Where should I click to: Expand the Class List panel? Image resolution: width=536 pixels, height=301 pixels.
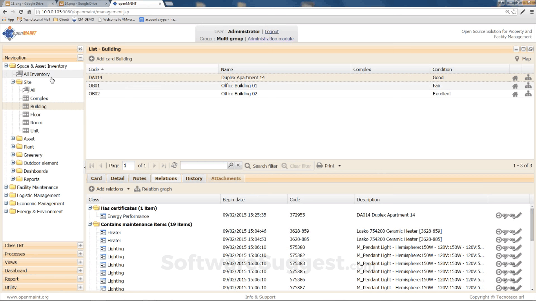pyautogui.click(x=80, y=246)
